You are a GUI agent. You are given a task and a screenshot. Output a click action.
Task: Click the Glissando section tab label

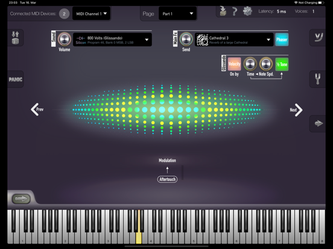tap(224, 63)
